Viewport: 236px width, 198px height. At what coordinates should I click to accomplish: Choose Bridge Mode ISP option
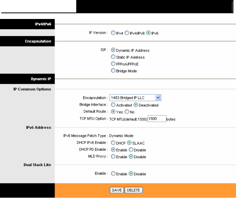pyautogui.click(x=113, y=70)
